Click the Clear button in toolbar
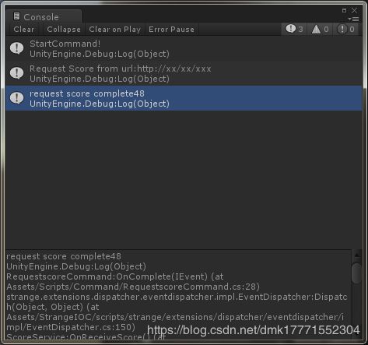This screenshot has height=345, width=368. click(x=24, y=30)
